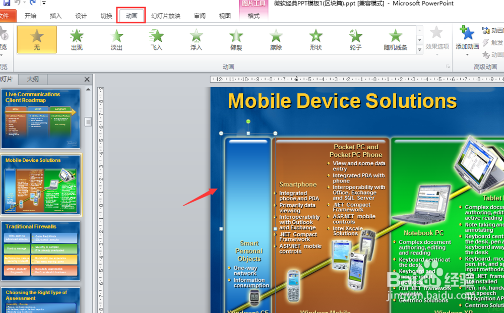The height and width of the screenshot is (313, 504).
Task: Select the Live Communications Client Roadmap slide thumbnail
Action: (40, 119)
